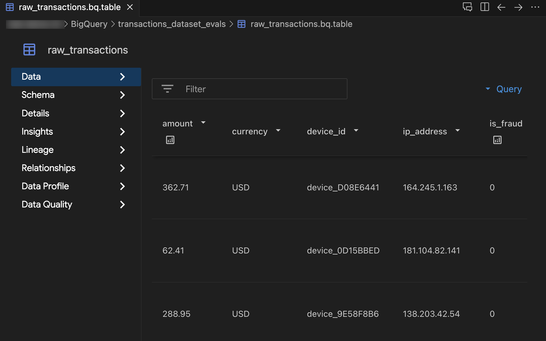
Task: Open device_id column dropdown arrow
Action: click(x=356, y=131)
